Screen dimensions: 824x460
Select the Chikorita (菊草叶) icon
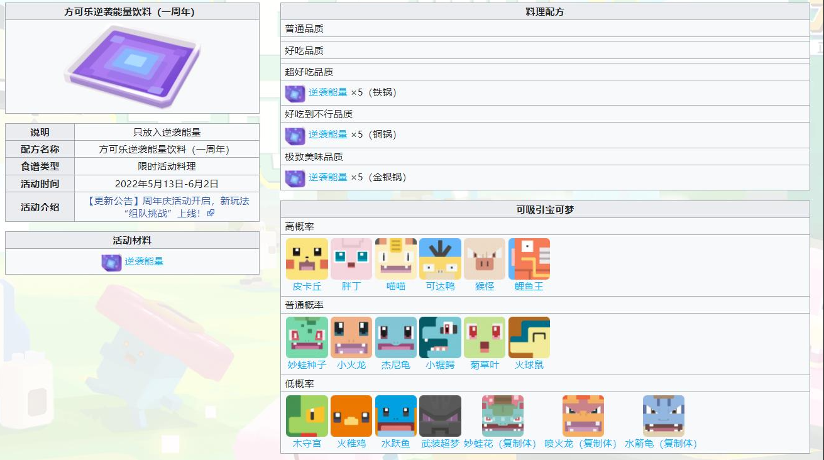485,337
